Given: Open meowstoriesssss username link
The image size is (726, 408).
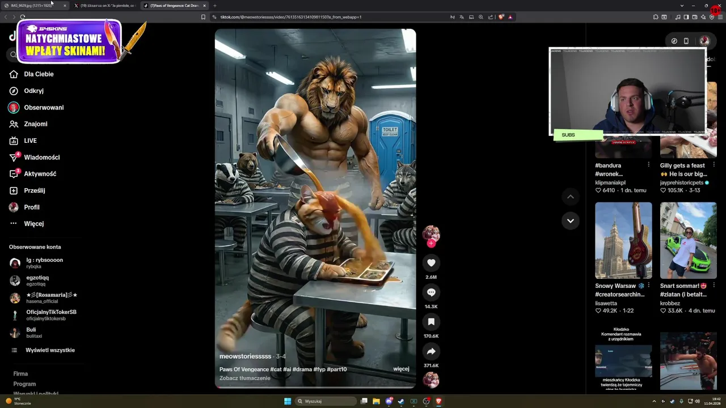Looking at the screenshot, I should (x=246, y=356).
